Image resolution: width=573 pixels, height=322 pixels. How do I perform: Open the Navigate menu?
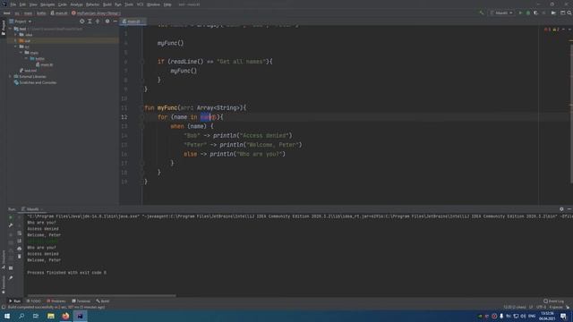tap(47, 4)
